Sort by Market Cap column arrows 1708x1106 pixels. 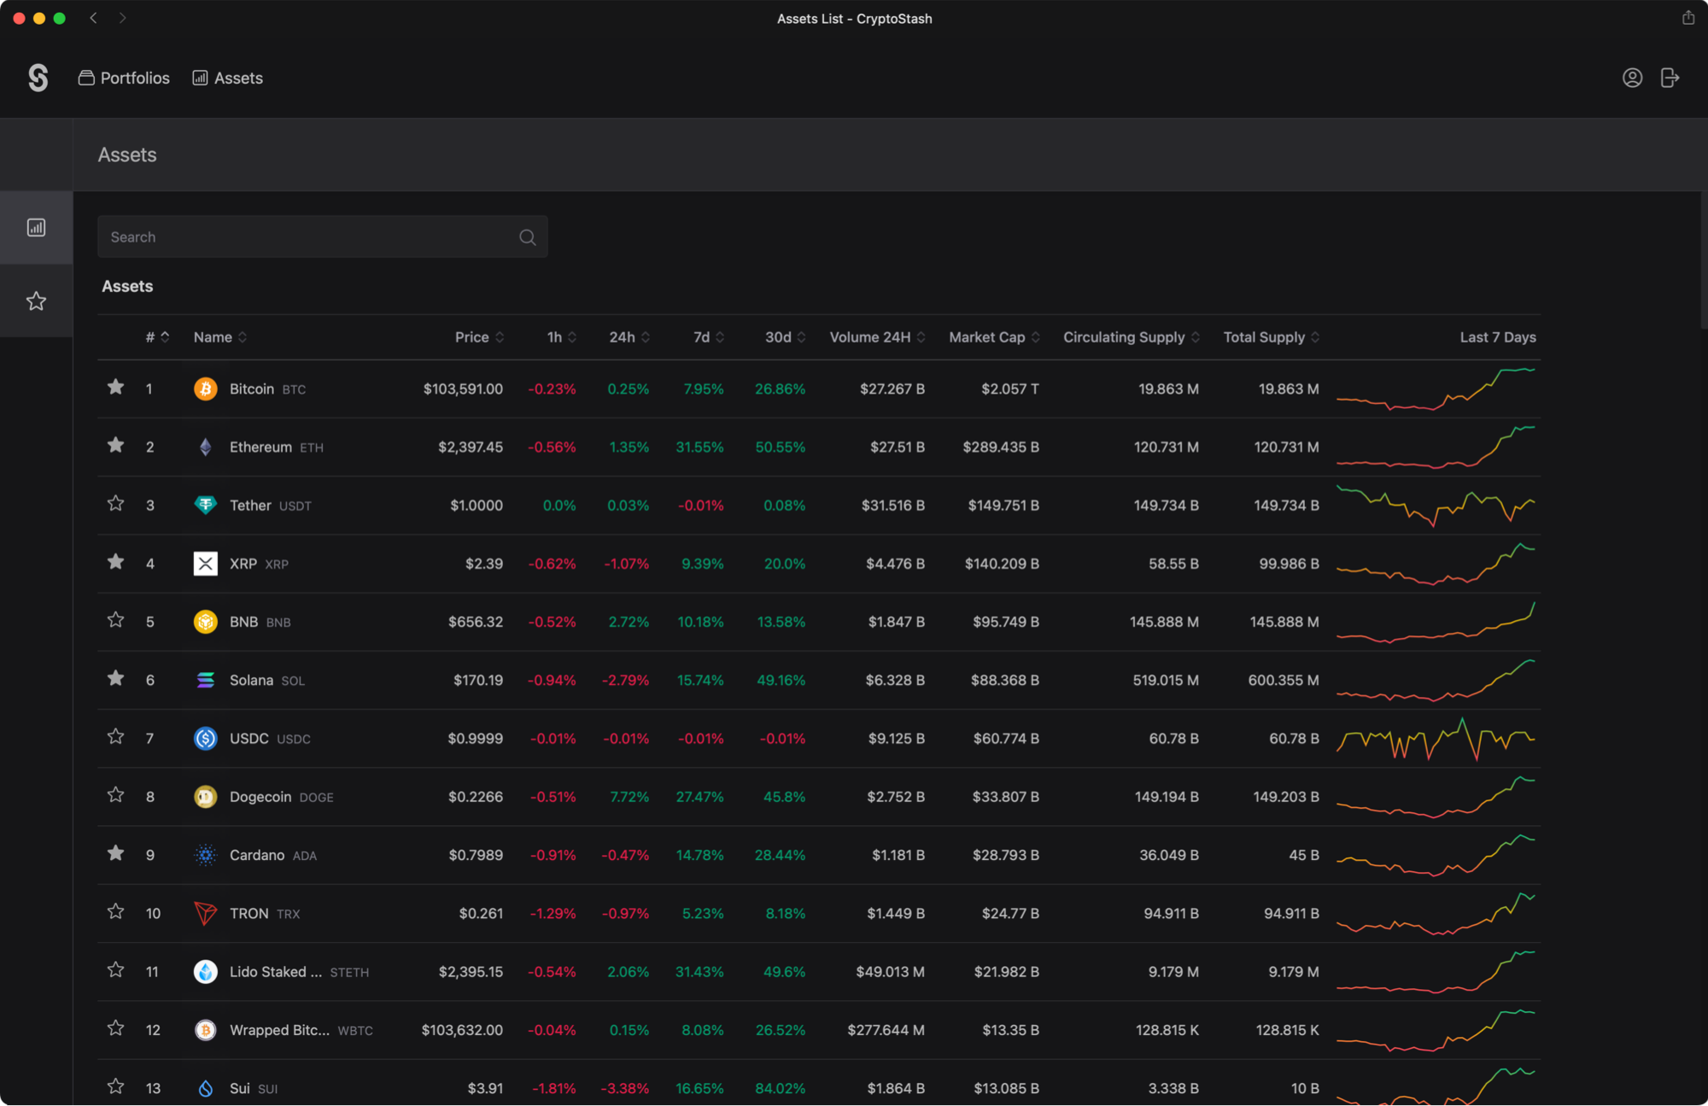(x=1035, y=337)
